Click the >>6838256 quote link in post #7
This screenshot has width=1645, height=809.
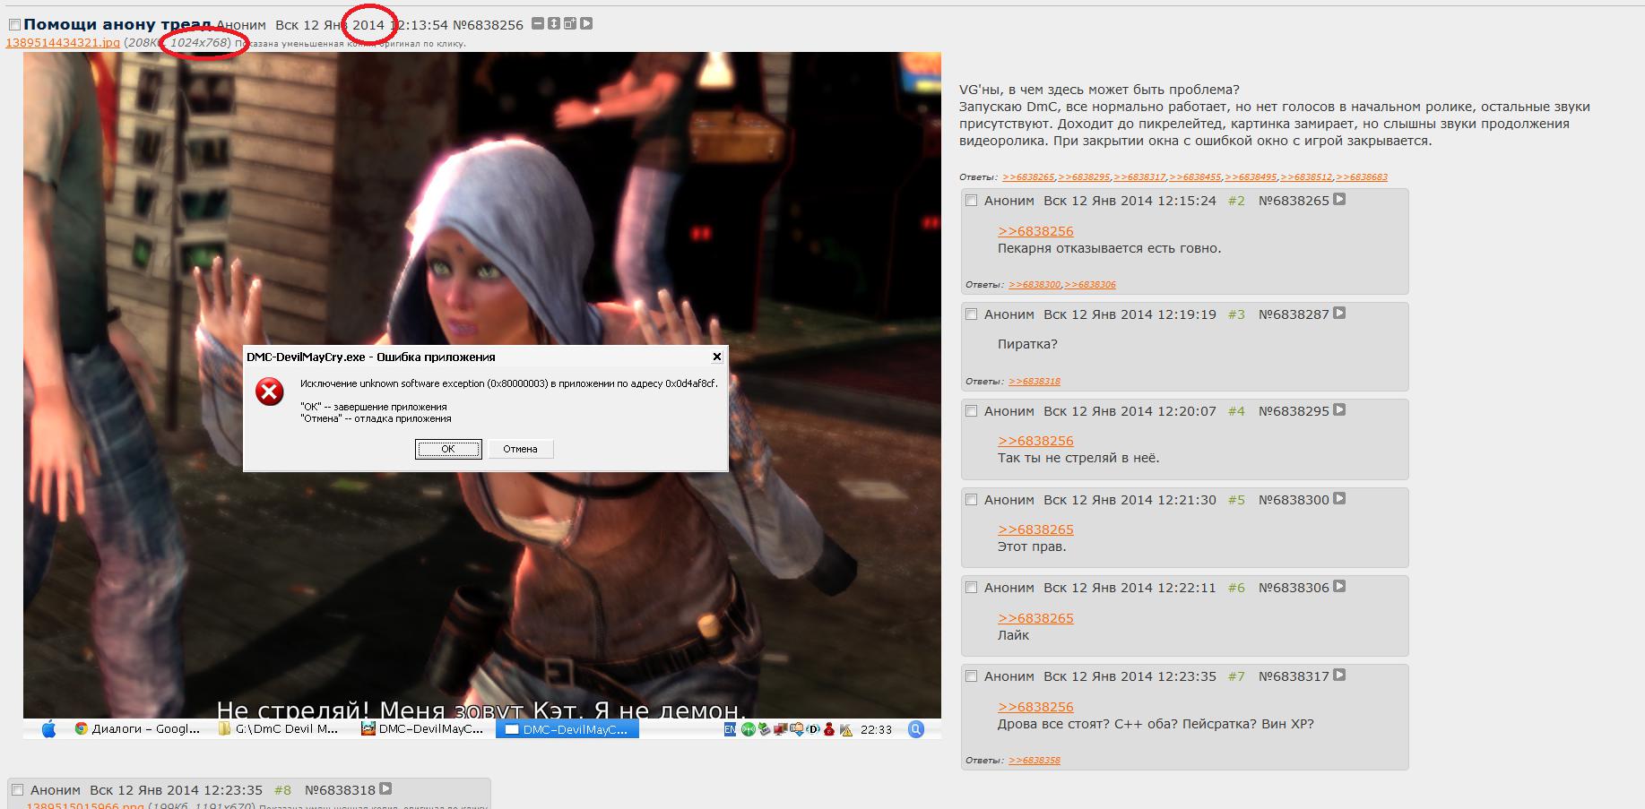click(1035, 707)
